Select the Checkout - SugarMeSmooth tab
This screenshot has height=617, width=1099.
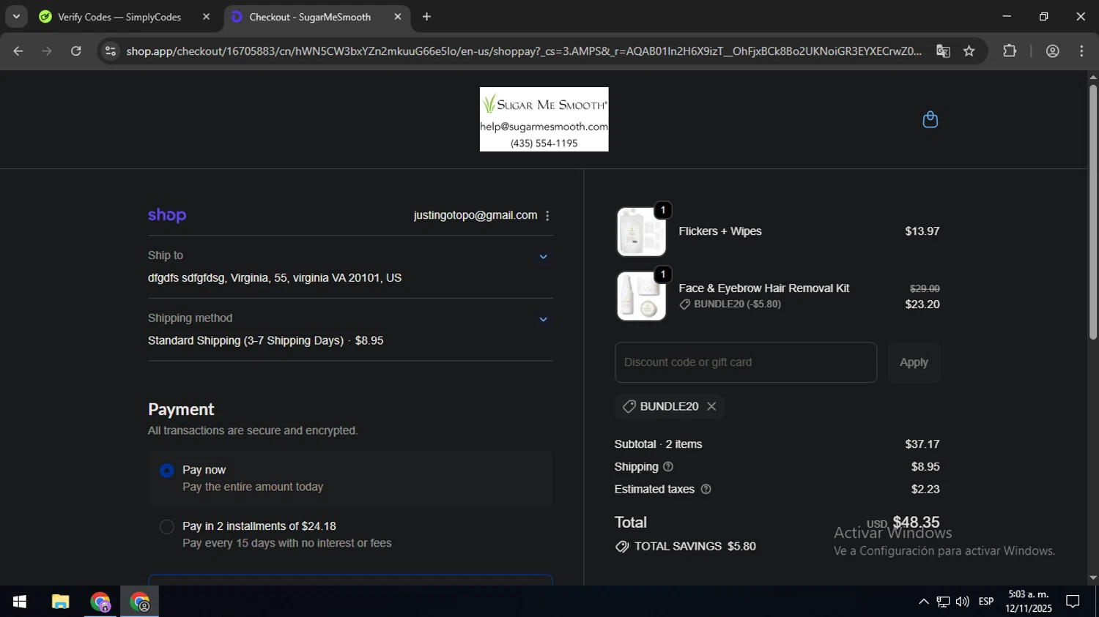tap(309, 17)
